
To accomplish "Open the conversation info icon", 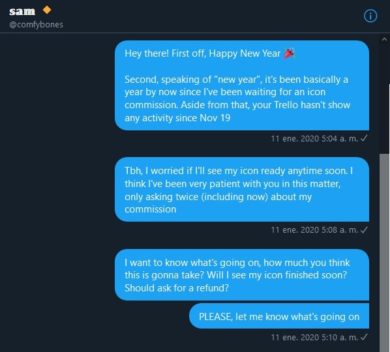I will pyautogui.click(x=370, y=16).
